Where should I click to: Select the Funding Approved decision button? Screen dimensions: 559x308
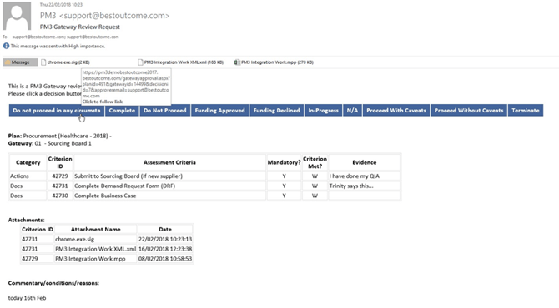(x=219, y=110)
